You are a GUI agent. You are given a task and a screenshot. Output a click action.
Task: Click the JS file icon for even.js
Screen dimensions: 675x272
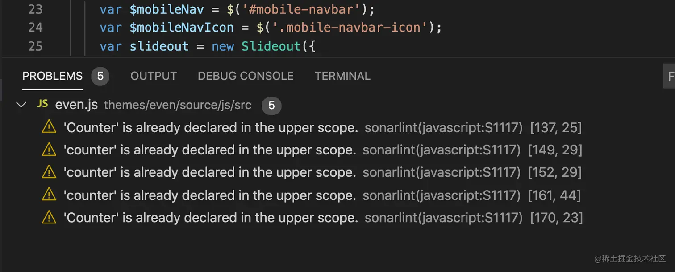(43, 104)
